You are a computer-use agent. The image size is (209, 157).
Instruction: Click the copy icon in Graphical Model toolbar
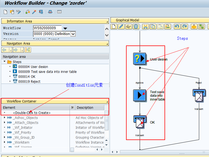153,27
